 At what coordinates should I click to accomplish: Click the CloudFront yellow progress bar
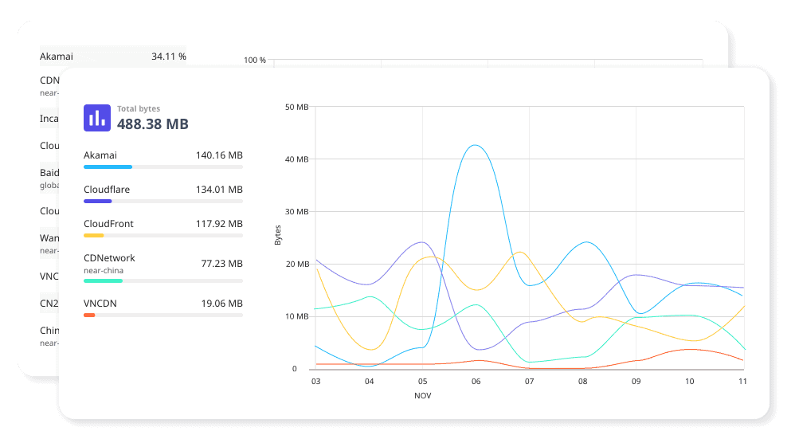[x=93, y=235]
